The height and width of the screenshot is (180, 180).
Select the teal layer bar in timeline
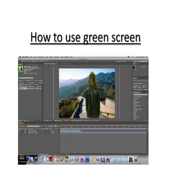(70, 131)
